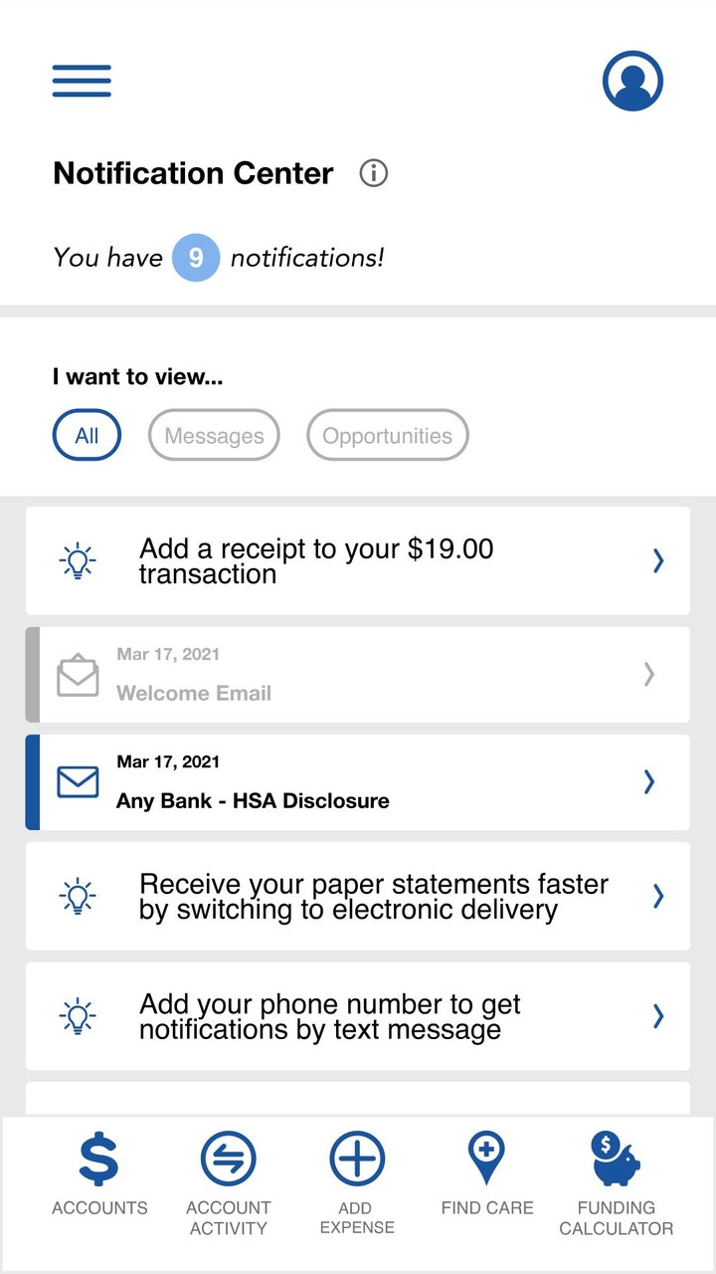Tap the hamburger menu icon
Viewport: 716px width, 1274px height.
[81, 80]
